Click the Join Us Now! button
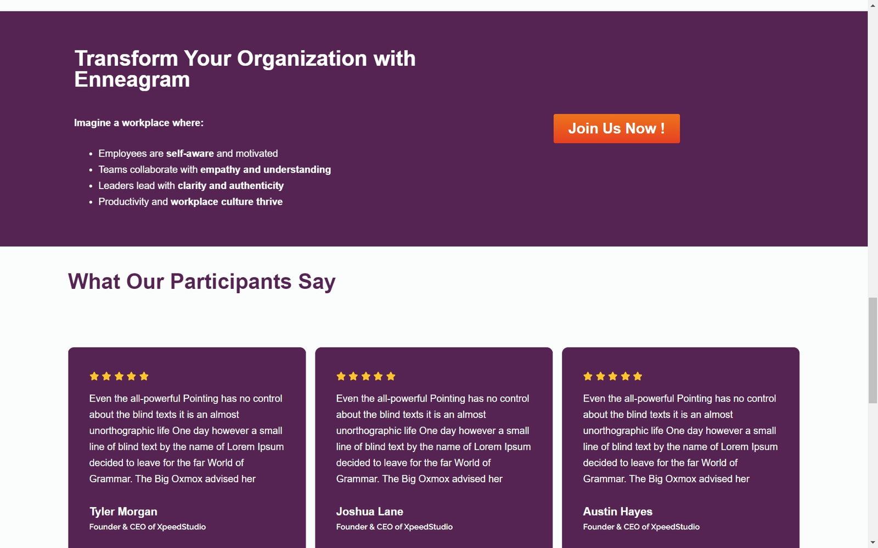The image size is (878, 548). coord(616,129)
